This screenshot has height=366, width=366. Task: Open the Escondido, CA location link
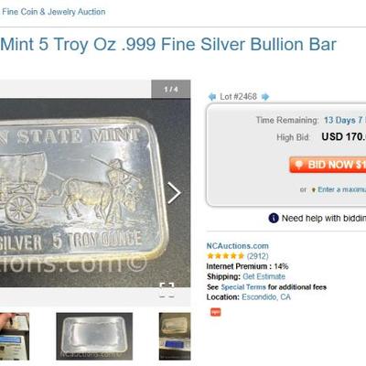pyautogui.click(x=266, y=297)
